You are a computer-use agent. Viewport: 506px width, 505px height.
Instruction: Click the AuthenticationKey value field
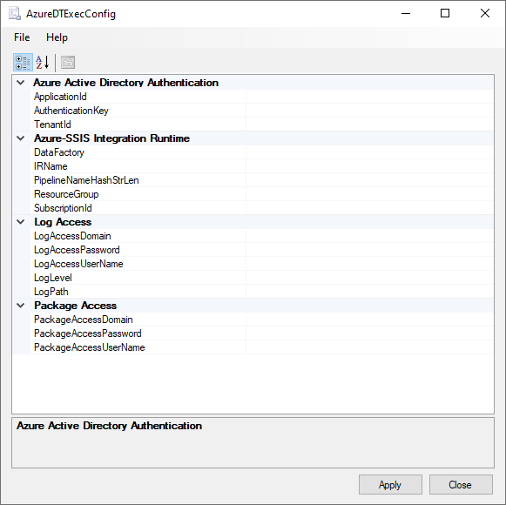[x=370, y=111]
